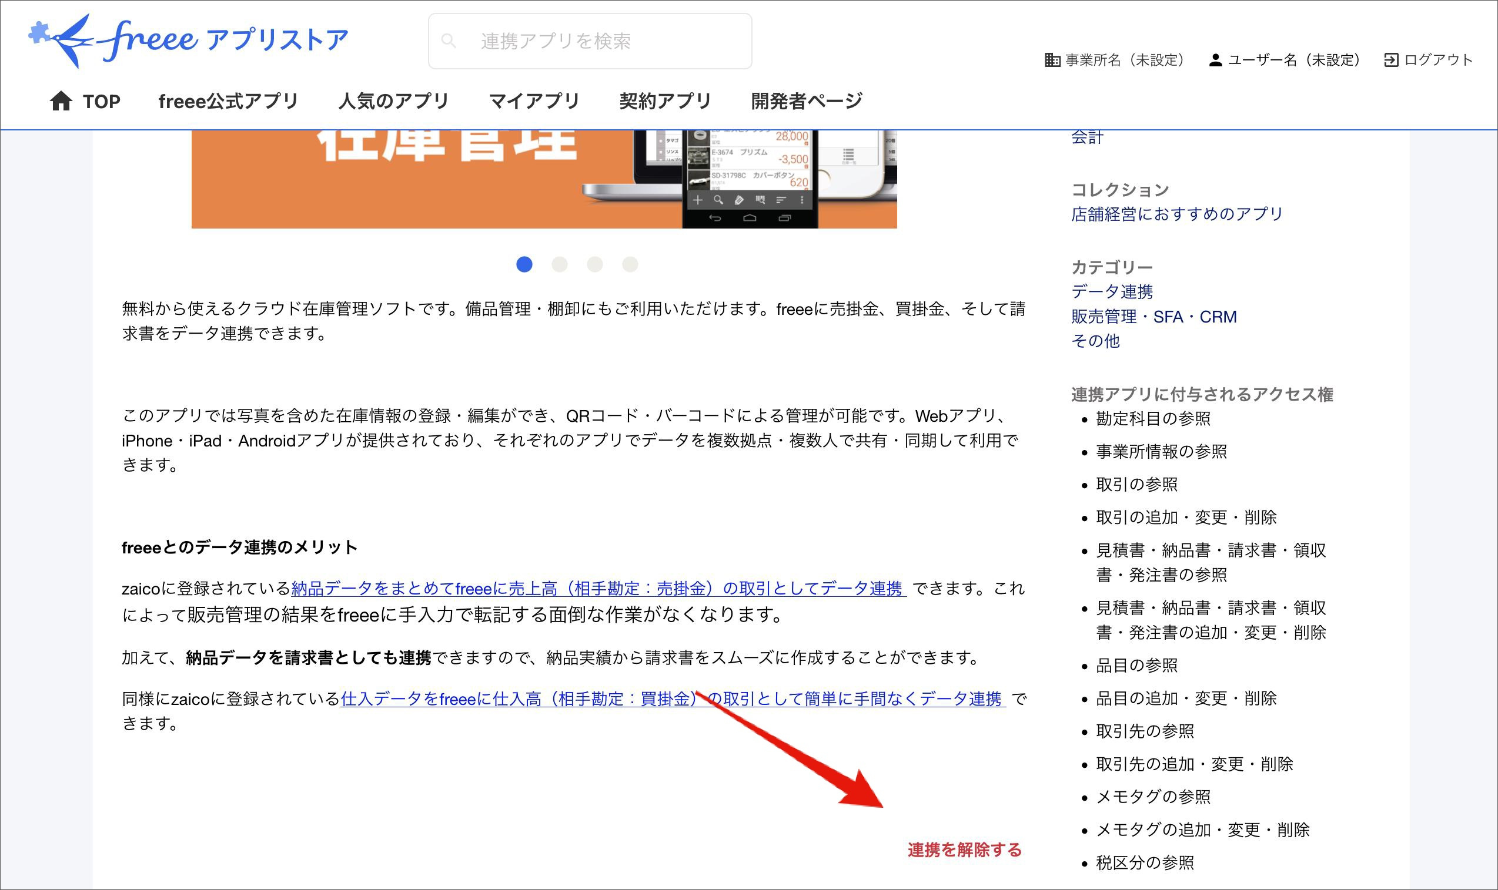Click the 品目の追加・変更・削除 permission
Screen dimensions: 1498x890
click(1186, 698)
